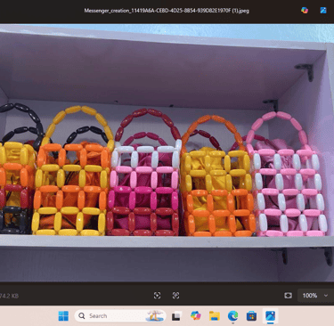334x326 pixels.
Task: Click the image filename in the title bar
Action: click(x=167, y=11)
